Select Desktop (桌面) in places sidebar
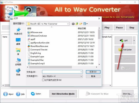Image resolution: width=139 pixels, height=103 pixels. point(18,41)
